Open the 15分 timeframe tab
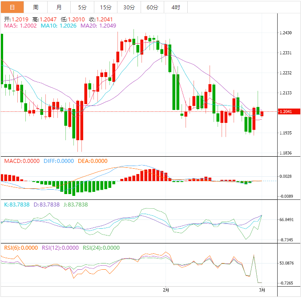Image resolution: width=303 pixels, height=300 pixels. pyautogui.click(x=106, y=8)
